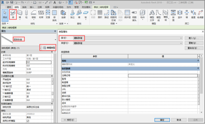Collapse the 标识数据 group in Type Properties
Image resolution: width=205 pixels, height=124 pixels.
tap(198, 68)
